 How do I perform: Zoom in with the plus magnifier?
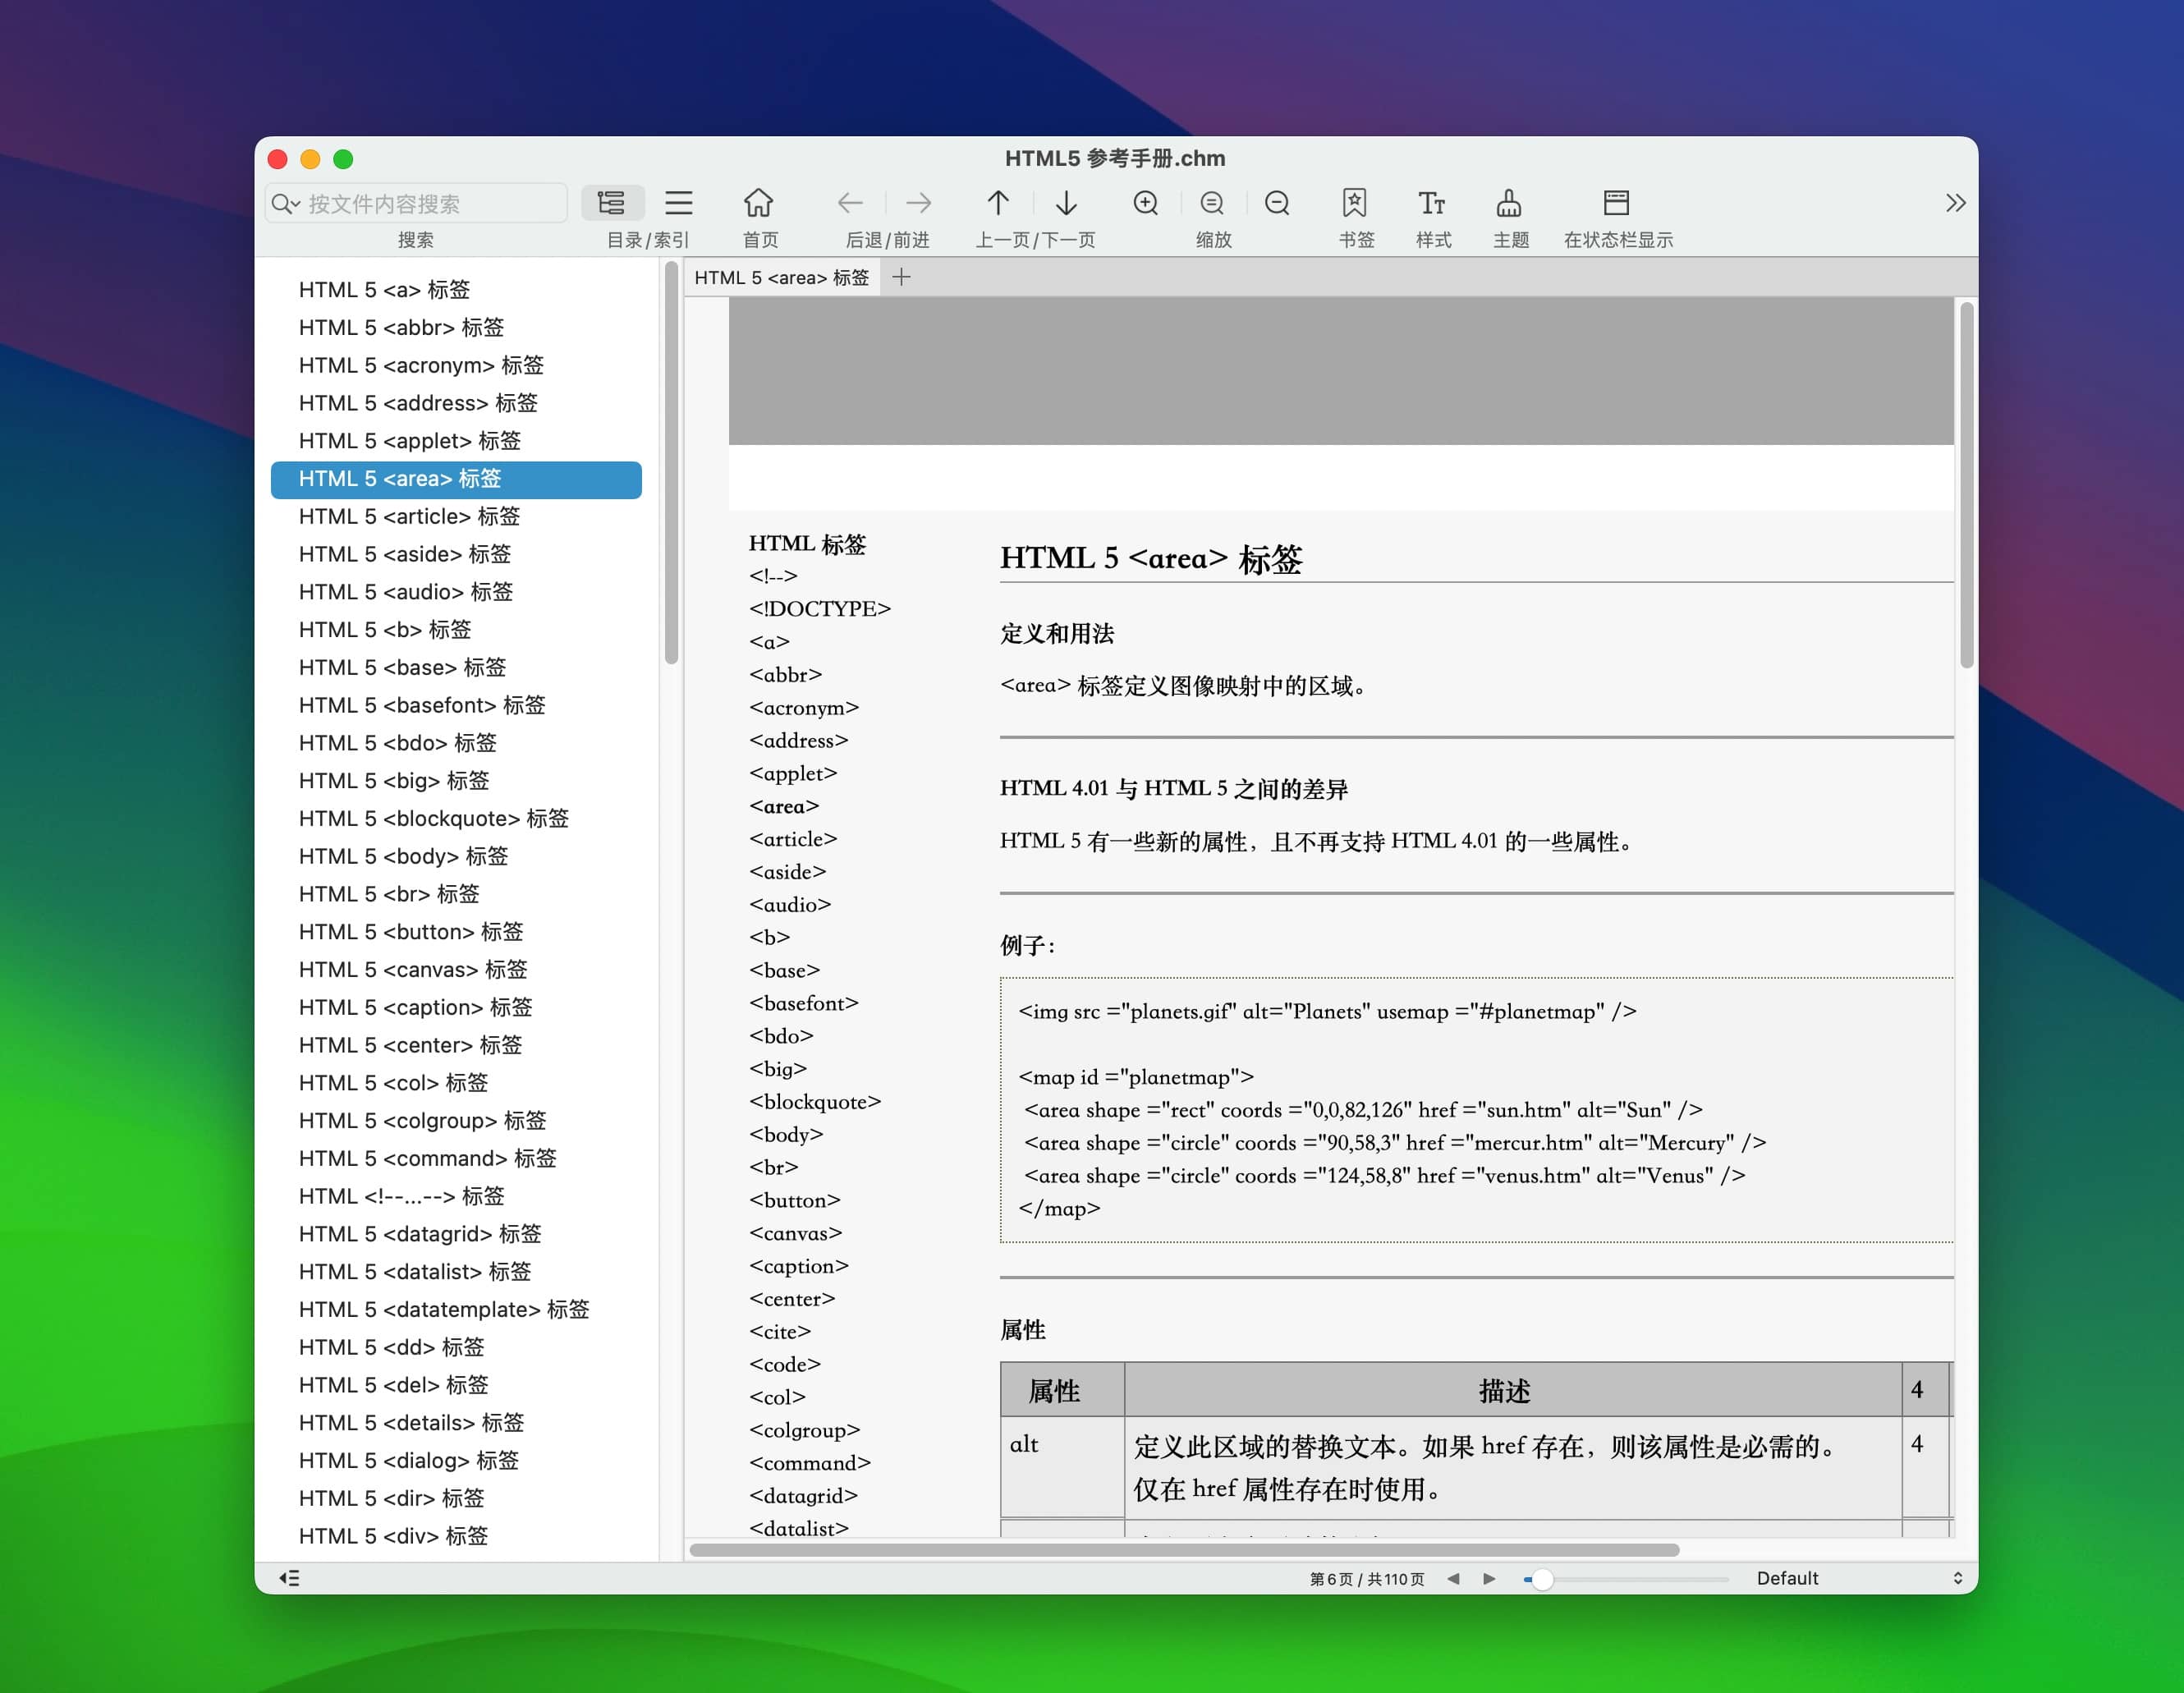pyautogui.click(x=1146, y=203)
